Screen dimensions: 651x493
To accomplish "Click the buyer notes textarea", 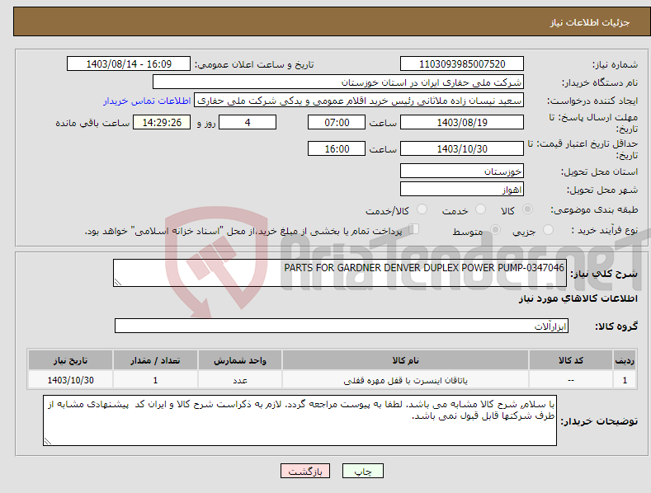I will tap(300, 420).
